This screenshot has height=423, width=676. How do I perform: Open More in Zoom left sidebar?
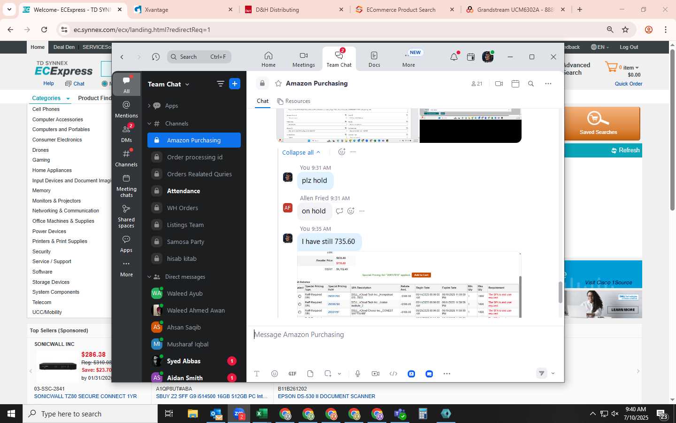click(x=126, y=268)
